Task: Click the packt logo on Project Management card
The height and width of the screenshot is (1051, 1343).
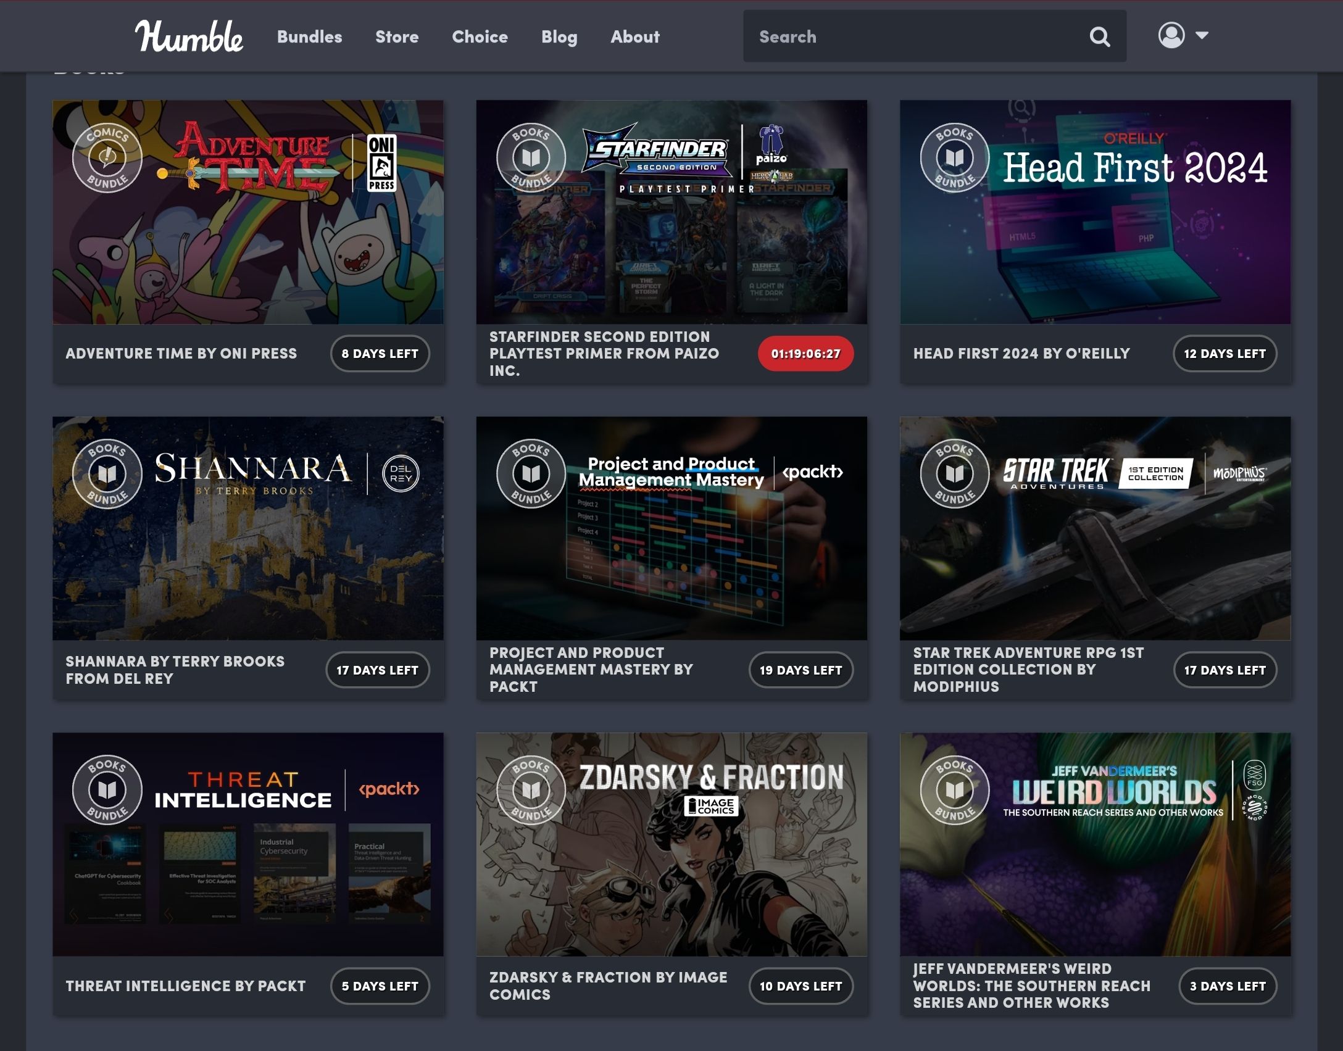Action: (x=812, y=472)
